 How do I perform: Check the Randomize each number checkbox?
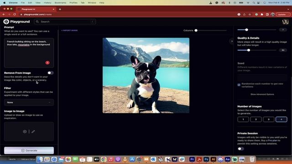pos(239,85)
